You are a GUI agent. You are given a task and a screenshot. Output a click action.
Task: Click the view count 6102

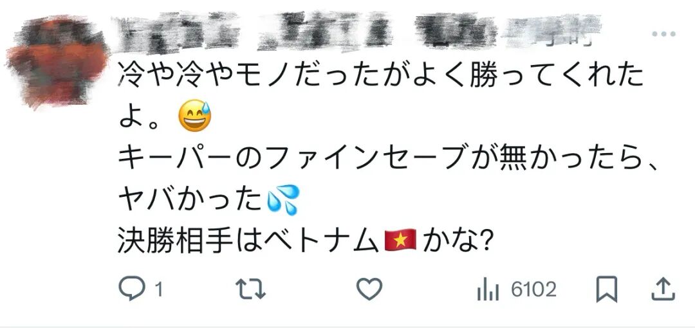(x=533, y=290)
